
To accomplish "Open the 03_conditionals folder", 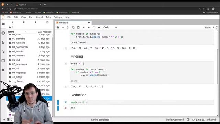I will [29, 47].
